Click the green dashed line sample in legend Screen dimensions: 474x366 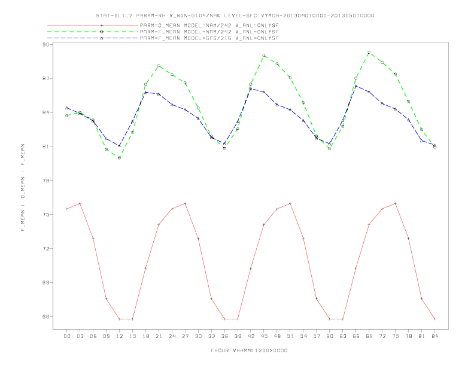93,32
